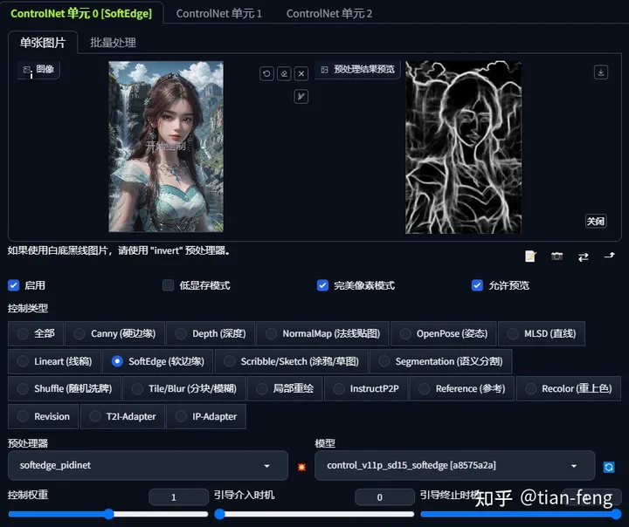This screenshot has width=629, height=527.
Task: Select the OpenPose (姿态) option
Action: tap(444, 333)
